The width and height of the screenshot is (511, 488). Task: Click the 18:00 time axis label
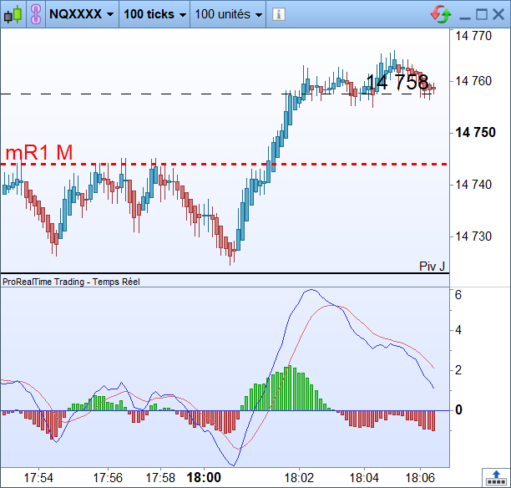pyautogui.click(x=204, y=478)
